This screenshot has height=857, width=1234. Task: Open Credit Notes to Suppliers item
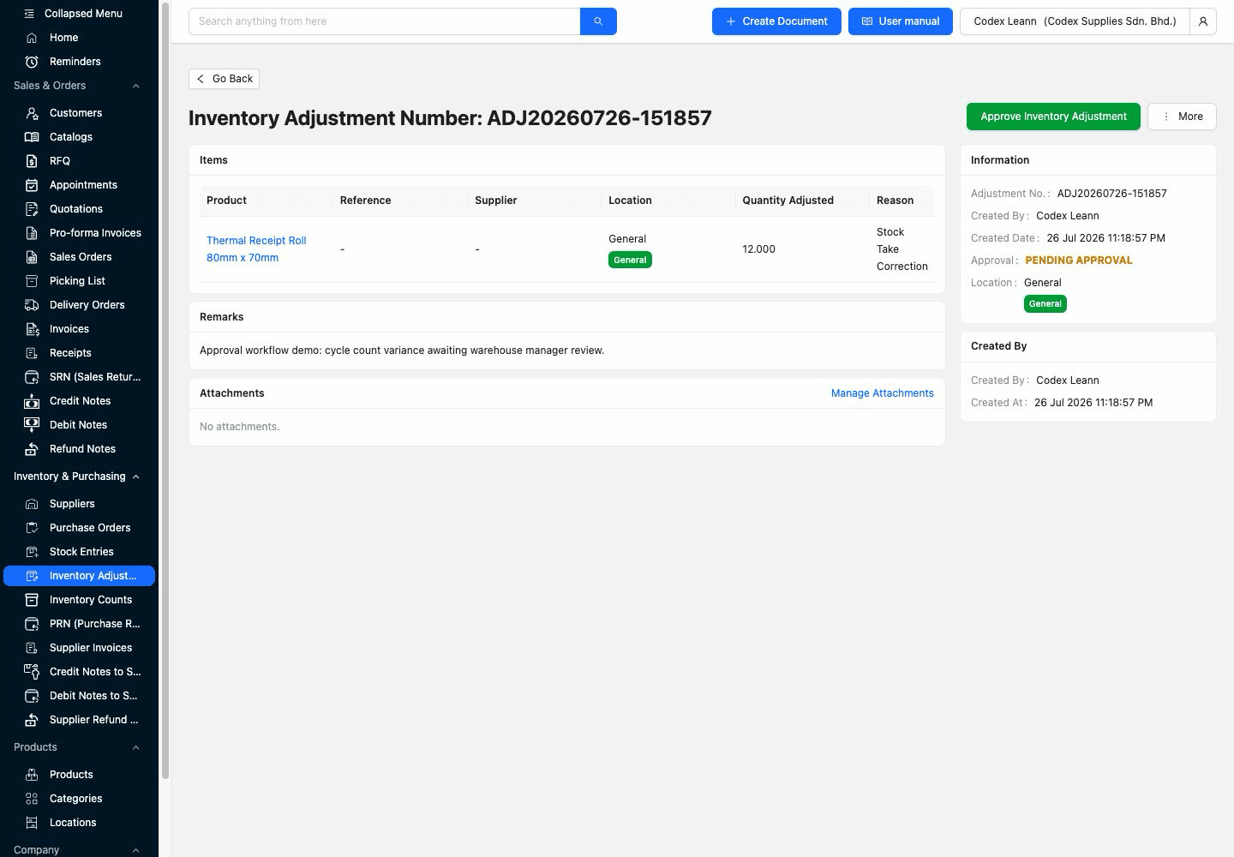(79, 672)
